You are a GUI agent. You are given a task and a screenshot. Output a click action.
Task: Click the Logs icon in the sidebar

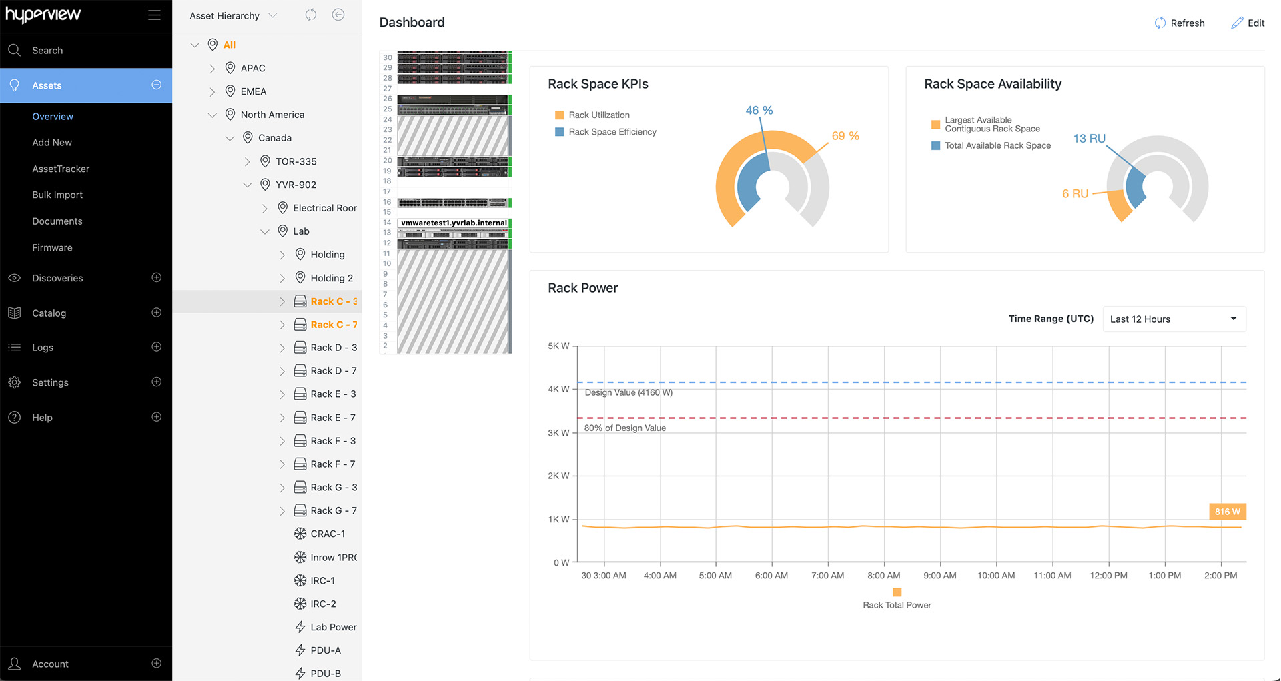(15, 347)
